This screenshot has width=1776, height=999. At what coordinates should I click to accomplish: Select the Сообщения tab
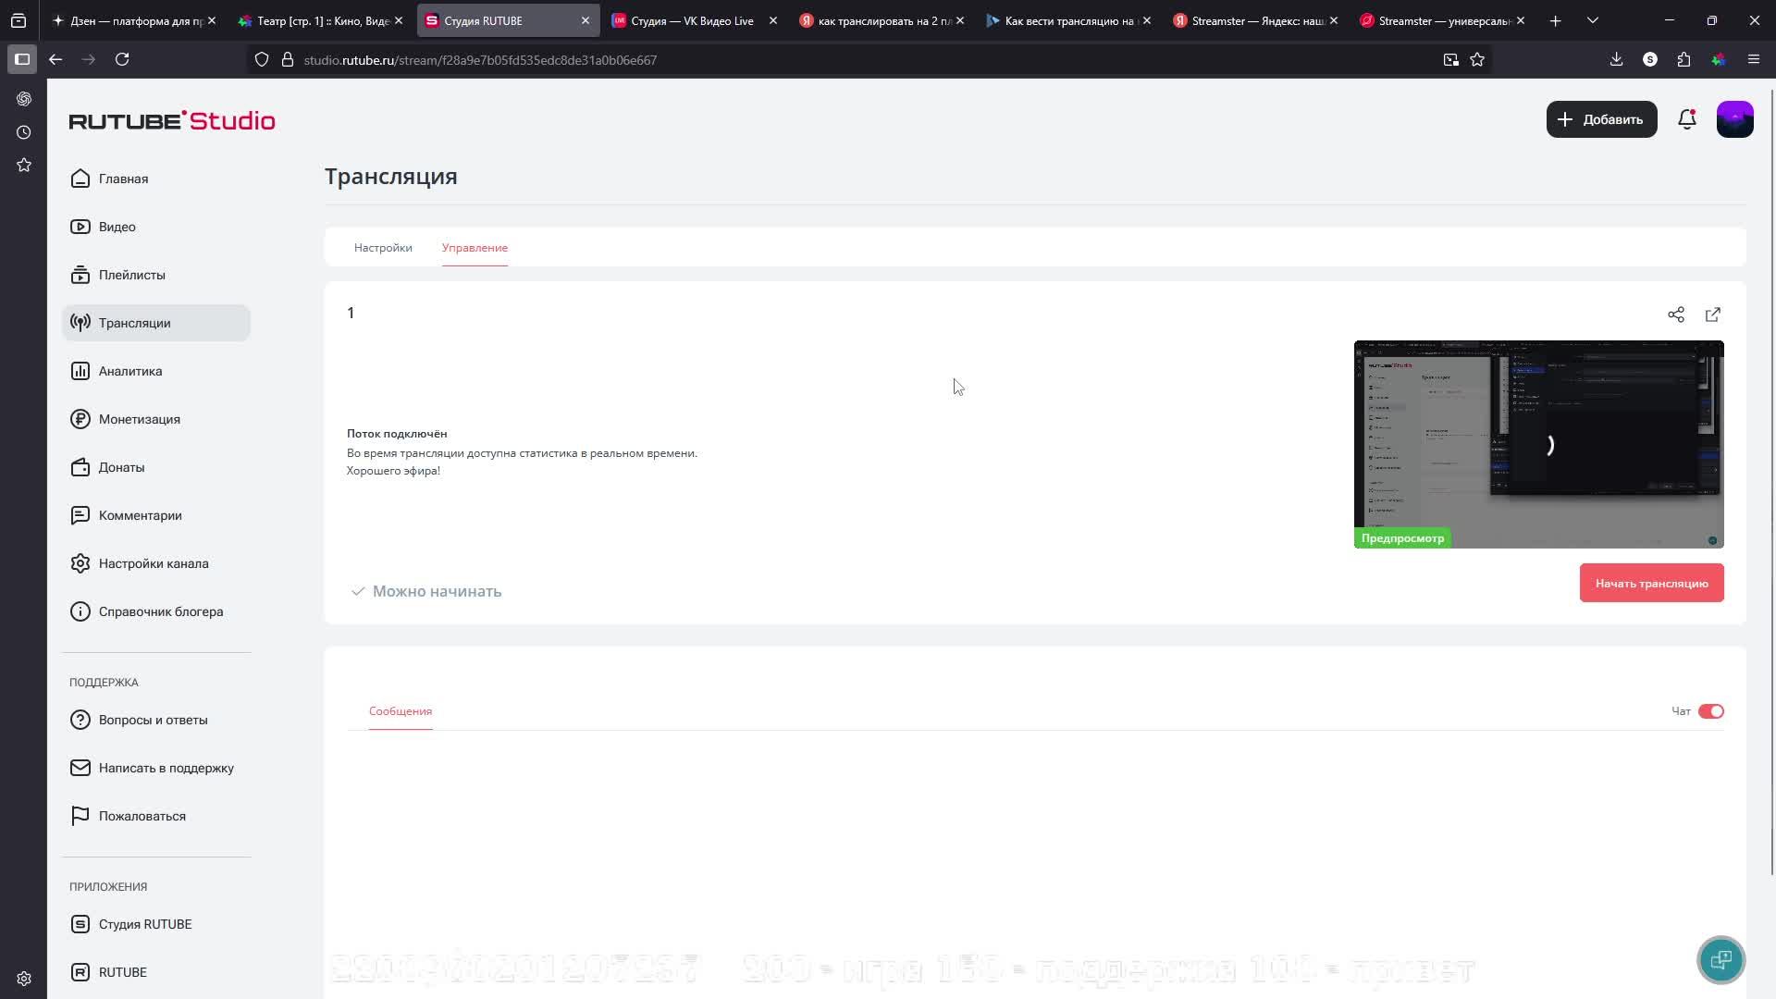401,711
